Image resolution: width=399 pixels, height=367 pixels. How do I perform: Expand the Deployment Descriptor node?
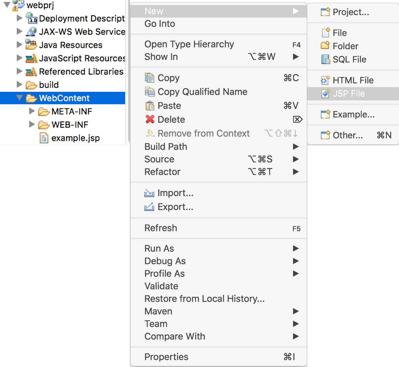coord(19,18)
